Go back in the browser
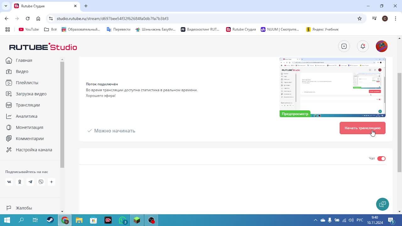This screenshot has height=226, width=402. [x=7, y=19]
